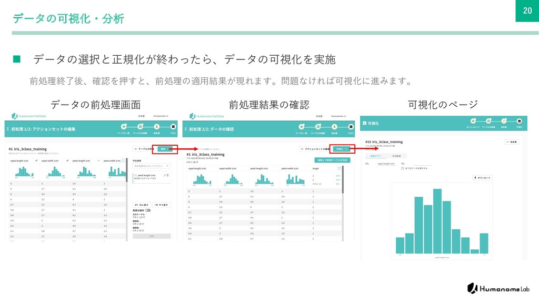Select 前処理 step icon in 前処理 1/2 header
Image resolution: width=539 pixels, height=303 pixels.
click(x=156, y=127)
